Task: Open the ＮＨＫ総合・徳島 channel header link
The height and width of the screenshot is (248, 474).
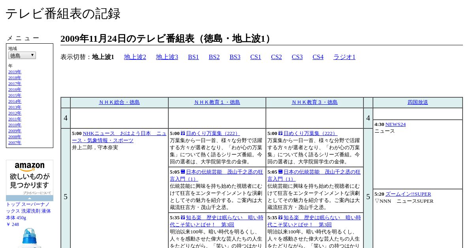Action: coord(119,102)
